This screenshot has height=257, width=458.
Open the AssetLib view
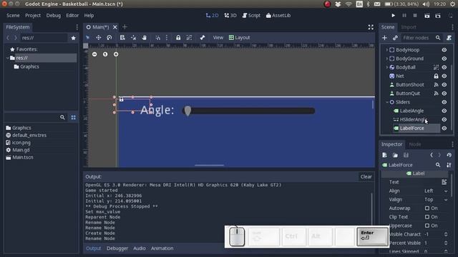[278, 16]
